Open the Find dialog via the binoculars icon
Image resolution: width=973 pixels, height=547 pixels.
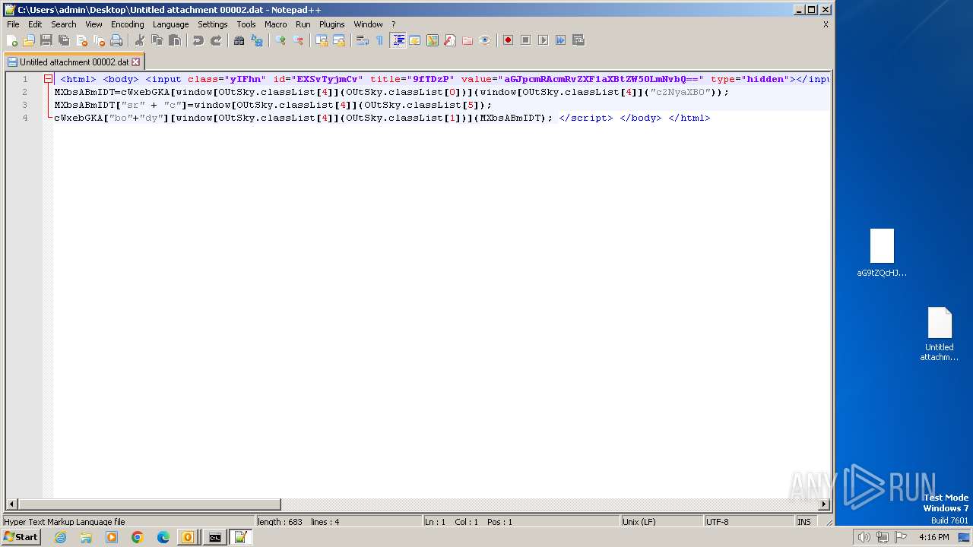(239, 40)
